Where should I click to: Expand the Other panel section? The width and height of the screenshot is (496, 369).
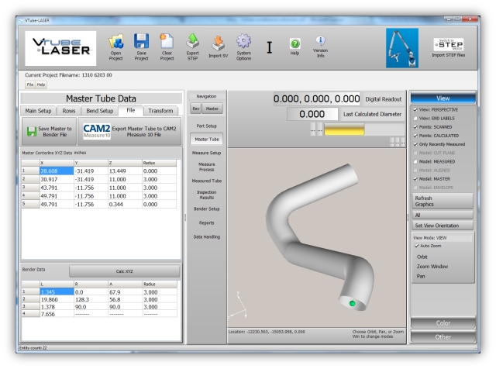[x=443, y=337]
